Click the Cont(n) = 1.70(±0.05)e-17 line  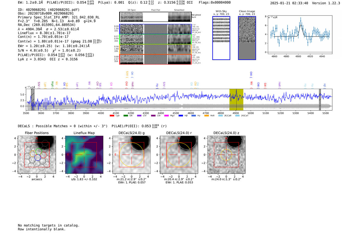coord(43,37)
